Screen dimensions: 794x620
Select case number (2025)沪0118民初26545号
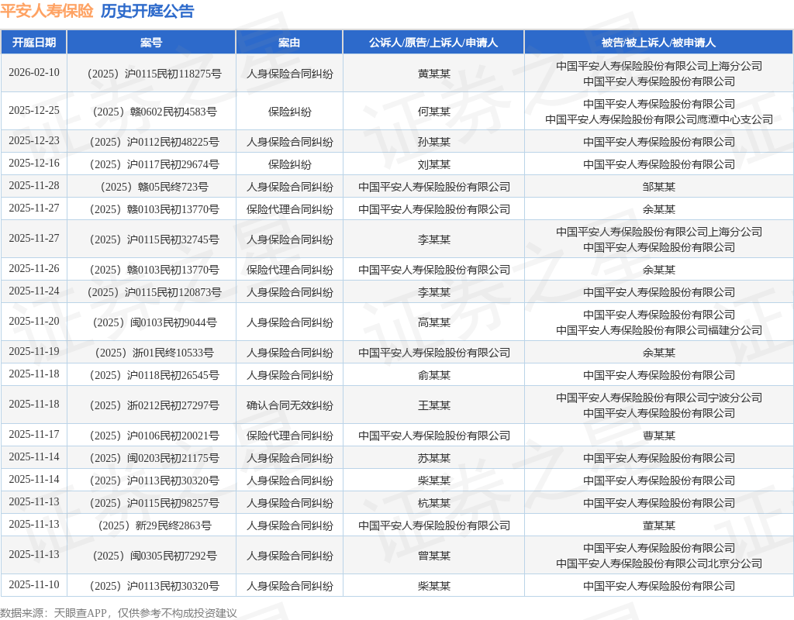click(x=154, y=376)
